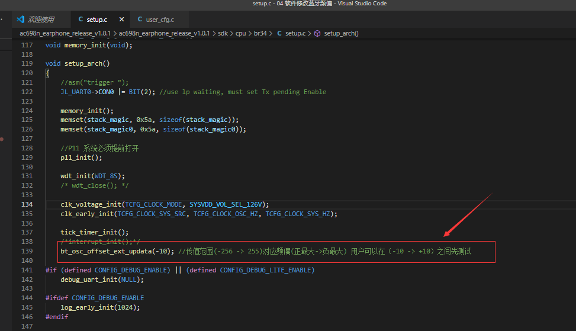The width and height of the screenshot is (576, 331).
Task: Click on memory_init() call at line 124
Action: point(87,111)
